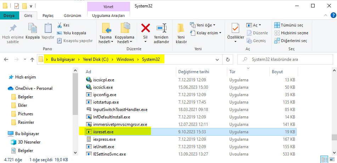The height and width of the screenshot is (163, 337).
Task: Open Kolay erişim dropdown
Action: [x=206, y=33]
